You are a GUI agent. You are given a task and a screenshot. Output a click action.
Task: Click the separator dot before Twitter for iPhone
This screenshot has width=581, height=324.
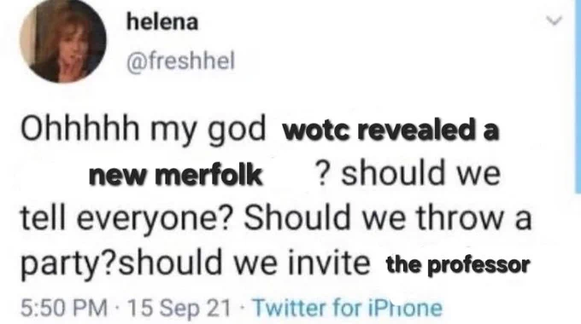(x=243, y=308)
